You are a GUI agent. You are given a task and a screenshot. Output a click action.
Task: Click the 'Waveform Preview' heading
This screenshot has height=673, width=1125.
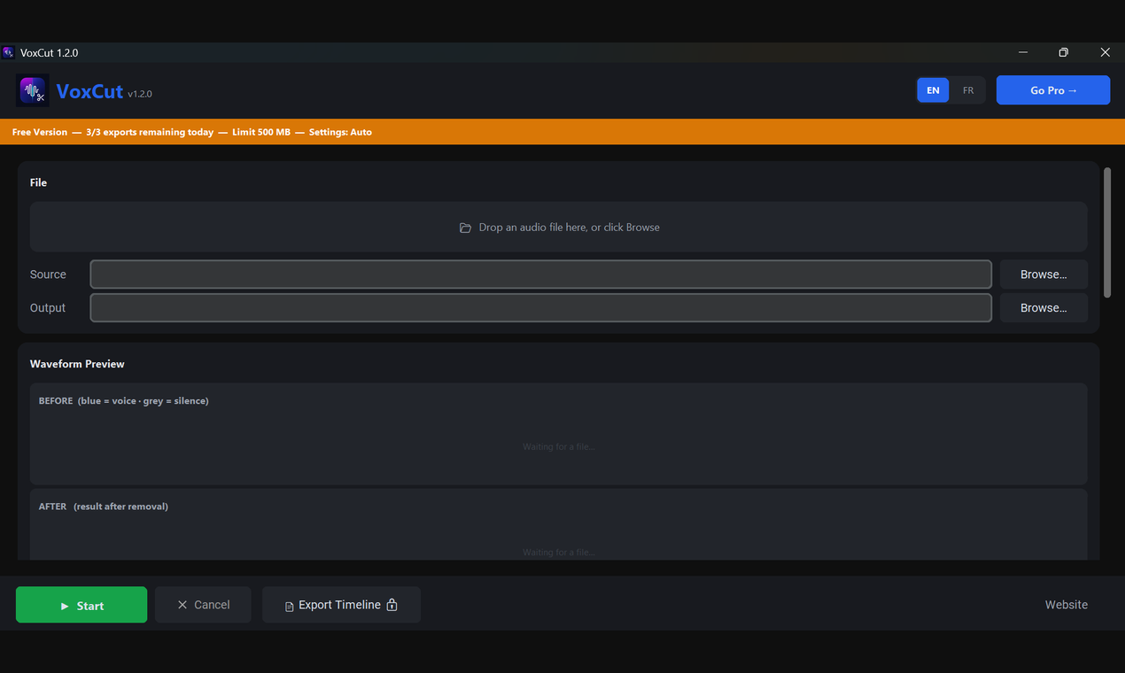[x=77, y=364]
